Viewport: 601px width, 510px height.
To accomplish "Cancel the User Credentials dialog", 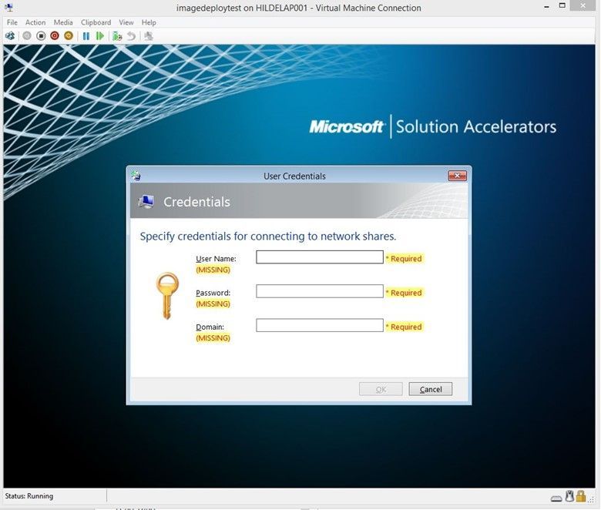I will (x=431, y=389).
